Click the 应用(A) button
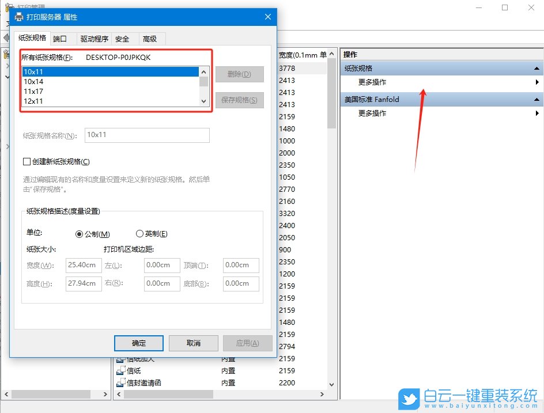Viewport: 544px width, 413px height. pos(247,343)
